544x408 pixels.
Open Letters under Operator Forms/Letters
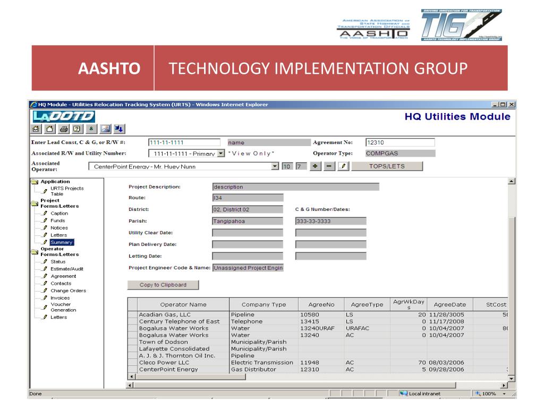tap(58, 317)
